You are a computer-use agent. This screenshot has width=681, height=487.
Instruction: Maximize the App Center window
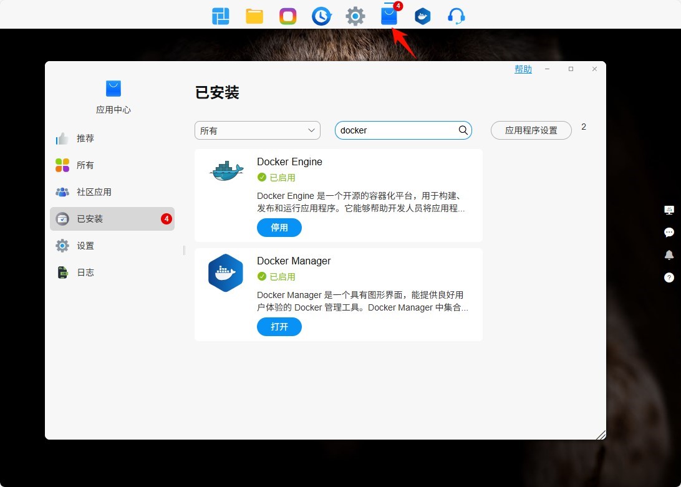[x=571, y=69]
